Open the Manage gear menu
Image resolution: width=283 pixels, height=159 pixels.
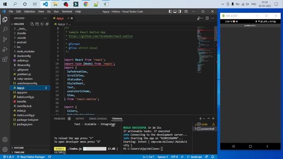pos(5,149)
